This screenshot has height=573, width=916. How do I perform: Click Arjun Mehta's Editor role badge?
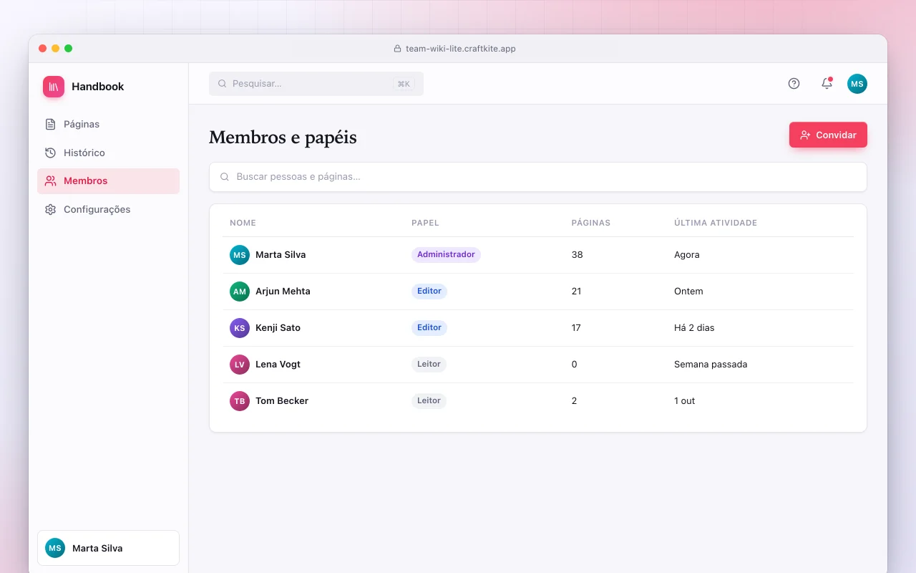click(x=429, y=291)
